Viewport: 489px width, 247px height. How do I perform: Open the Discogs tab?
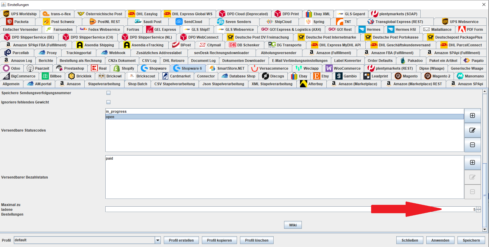click(x=273, y=76)
